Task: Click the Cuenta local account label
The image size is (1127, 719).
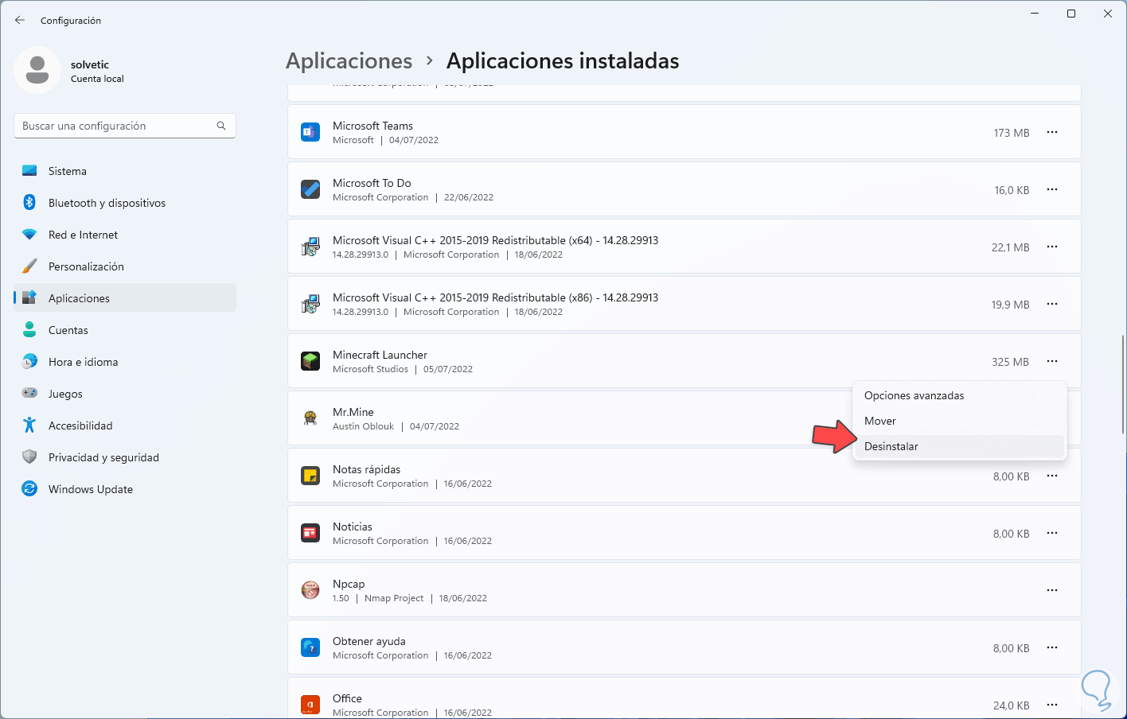Action: pos(97,79)
